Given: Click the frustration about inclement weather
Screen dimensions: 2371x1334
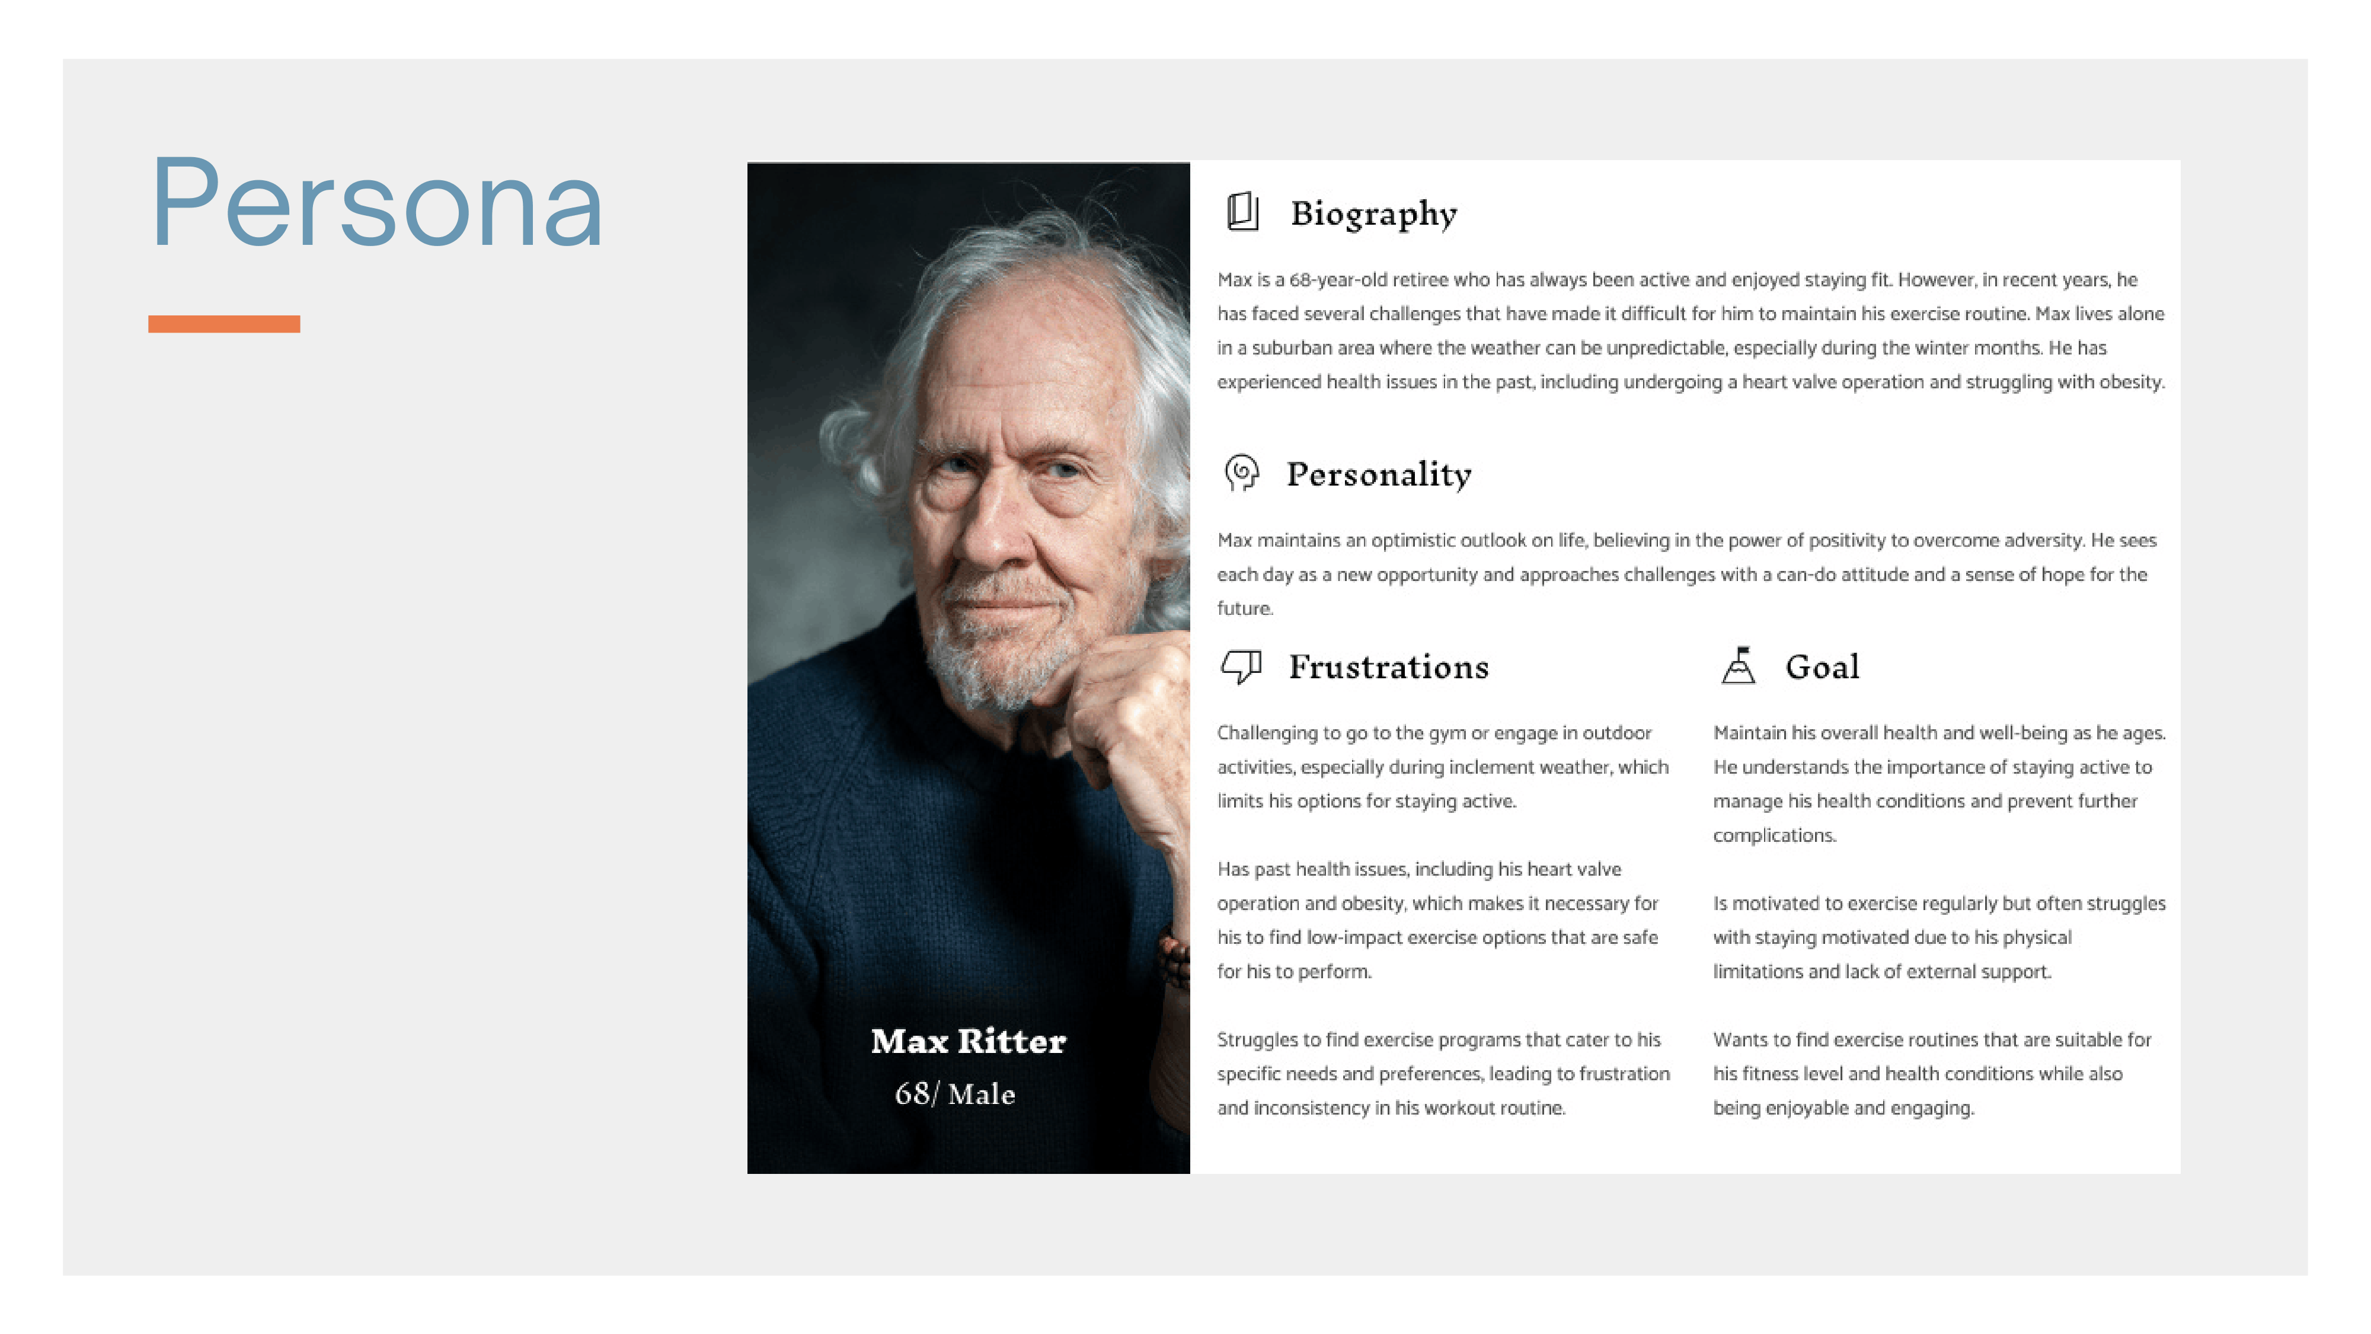Looking at the screenshot, I should click(x=1442, y=767).
